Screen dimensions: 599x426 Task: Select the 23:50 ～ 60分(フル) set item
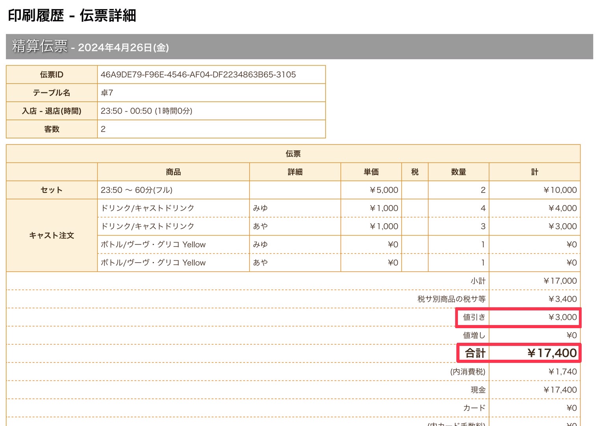click(136, 190)
